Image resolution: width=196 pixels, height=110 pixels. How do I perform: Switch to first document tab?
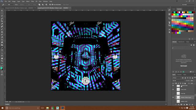click(19, 8)
